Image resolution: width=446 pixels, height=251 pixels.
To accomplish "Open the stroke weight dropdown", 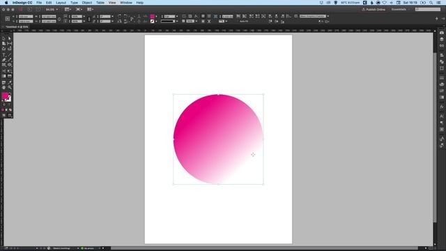I will tap(177, 16).
